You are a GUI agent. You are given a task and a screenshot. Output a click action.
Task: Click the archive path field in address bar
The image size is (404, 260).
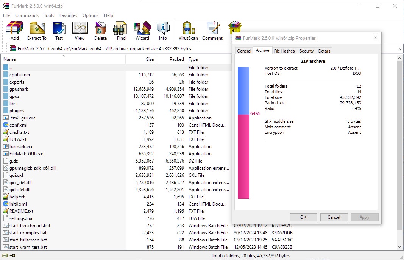[x=120, y=49]
